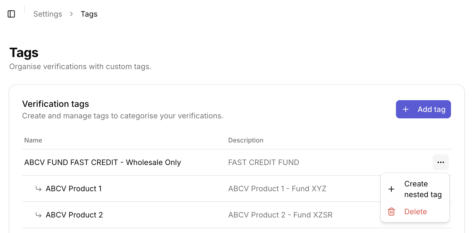The height and width of the screenshot is (233, 473).
Task: Click ABCV Product 2 - Fund XZSR description
Action: click(280, 215)
